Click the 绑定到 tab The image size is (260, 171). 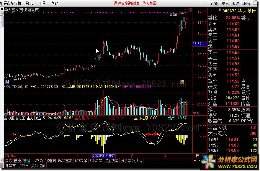(50, 161)
